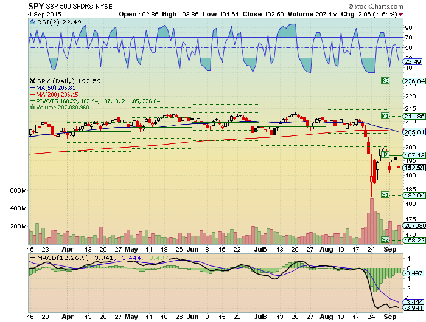Click the 226.04 price axis tag
426x322 pixels.
coord(414,81)
